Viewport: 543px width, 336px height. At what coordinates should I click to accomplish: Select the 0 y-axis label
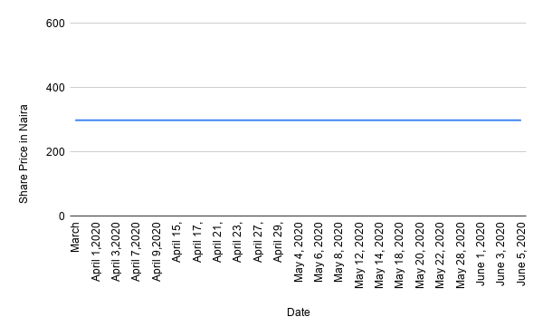(62, 216)
